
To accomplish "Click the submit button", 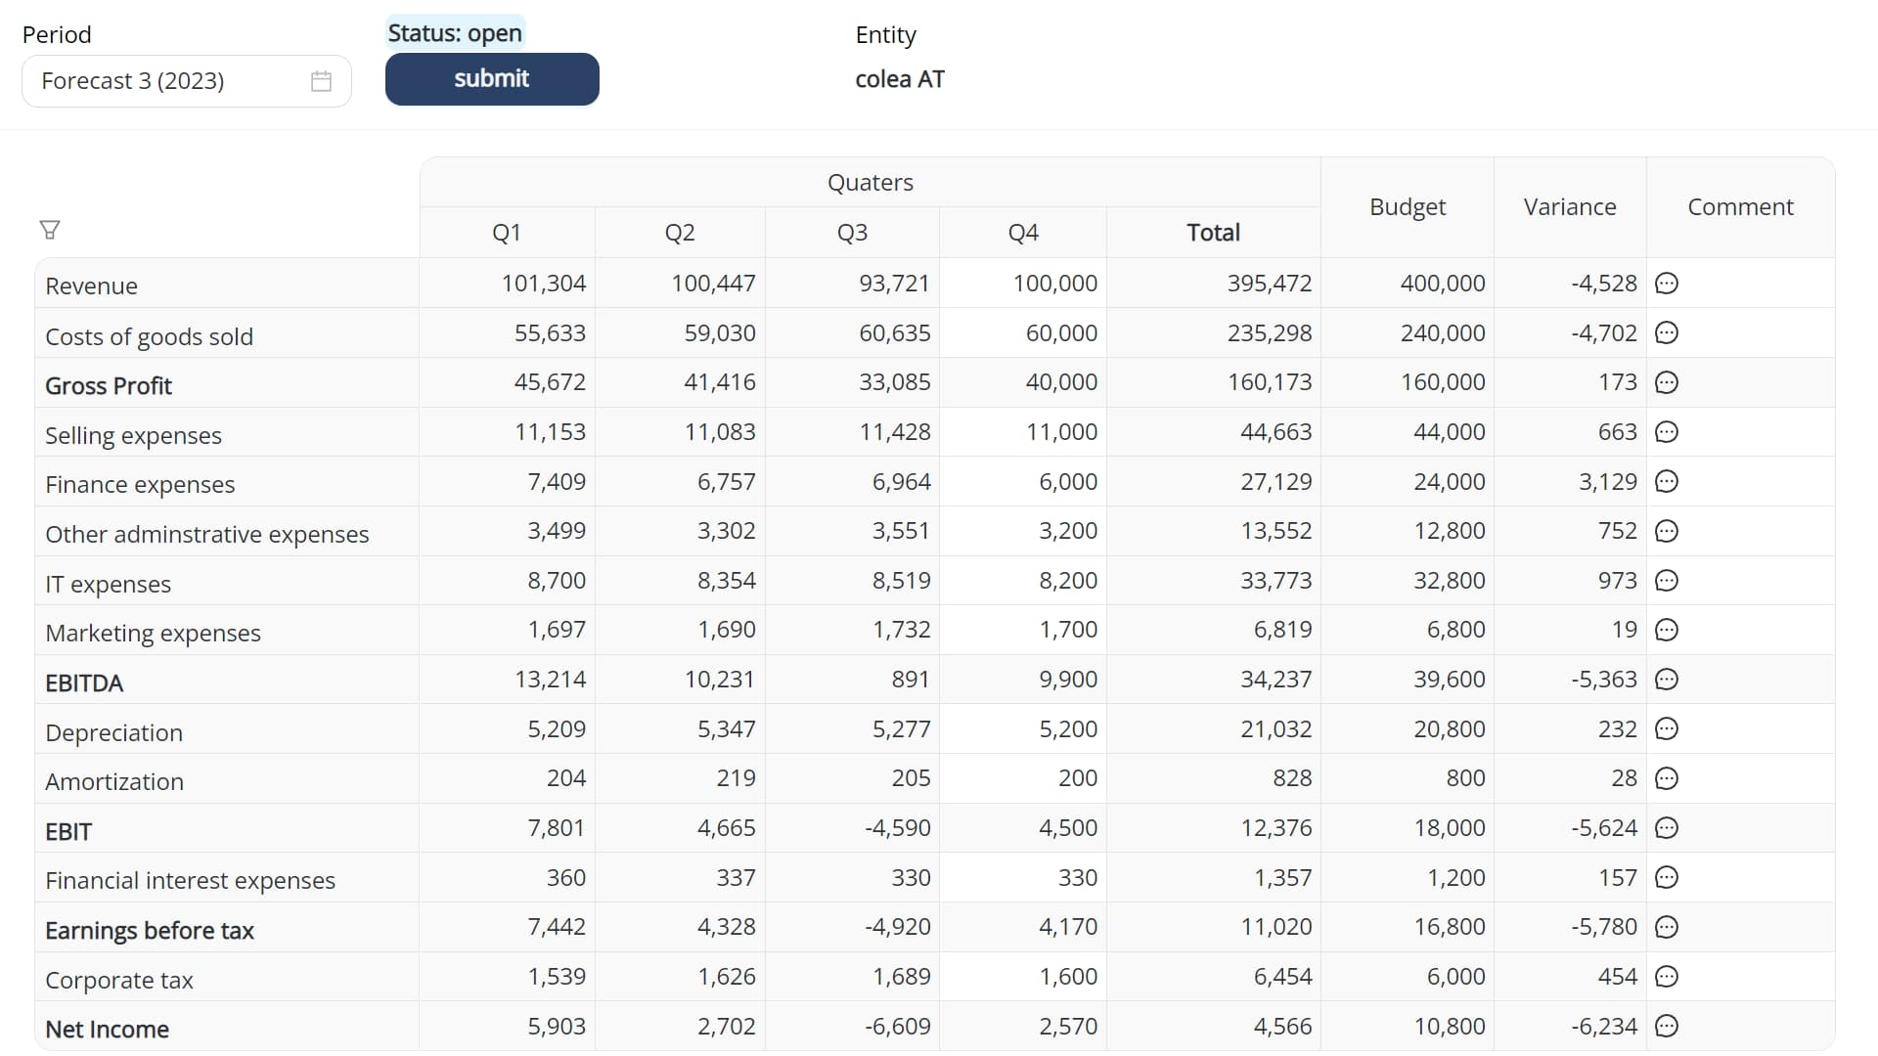I will (492, 79).
